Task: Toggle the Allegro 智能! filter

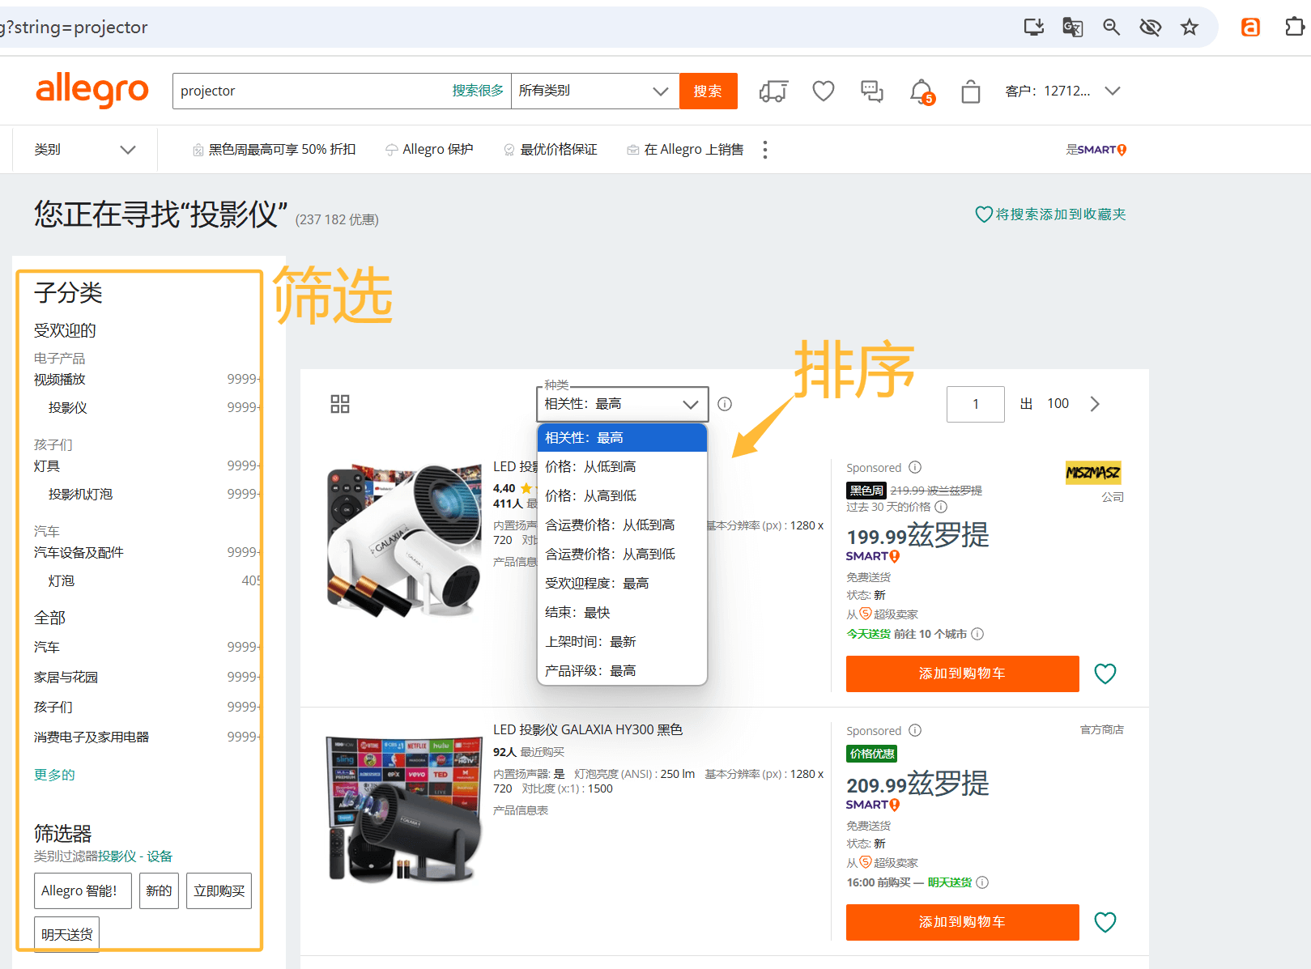Action: (x=83, y=891)
